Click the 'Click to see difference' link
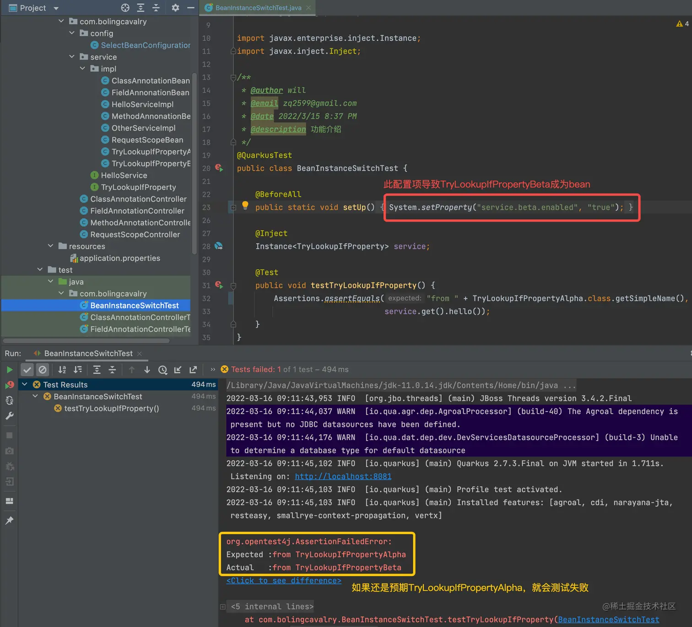This screenshot has width=692, height=627. [x=284, y=580]
